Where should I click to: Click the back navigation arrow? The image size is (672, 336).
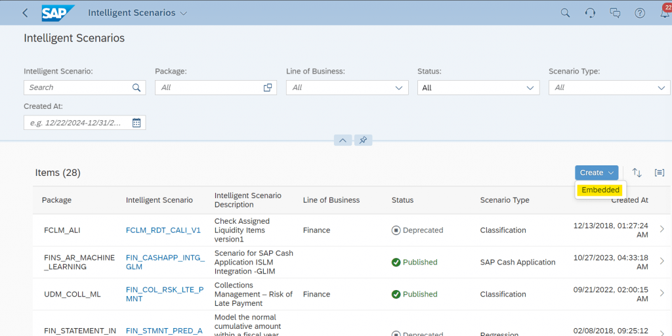25,13
